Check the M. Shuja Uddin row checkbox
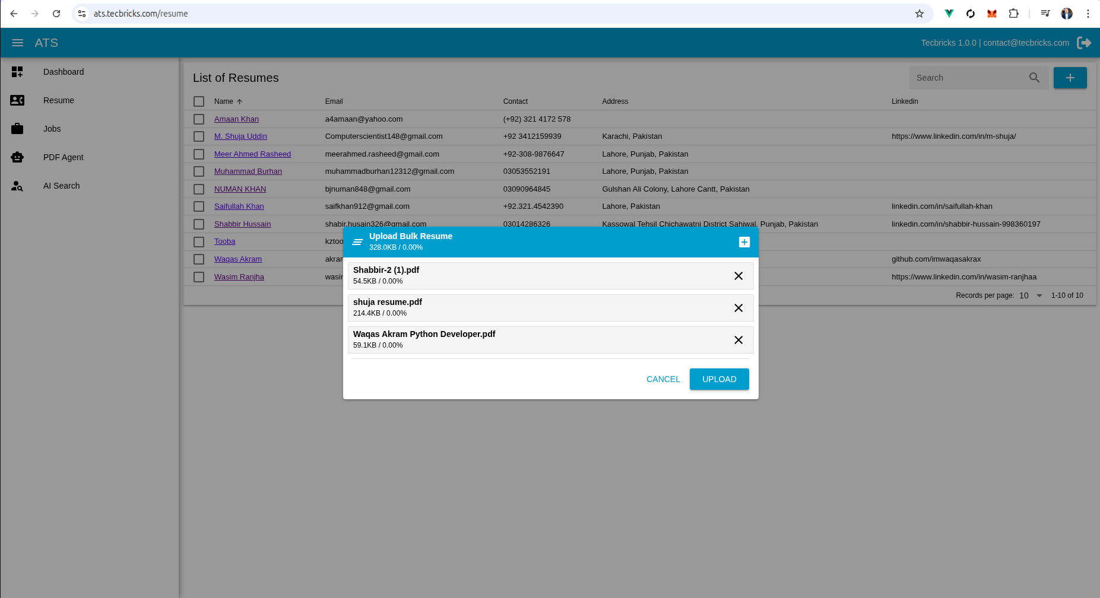Viewport: 1100px width, 598px height. [x=199, y=136]
